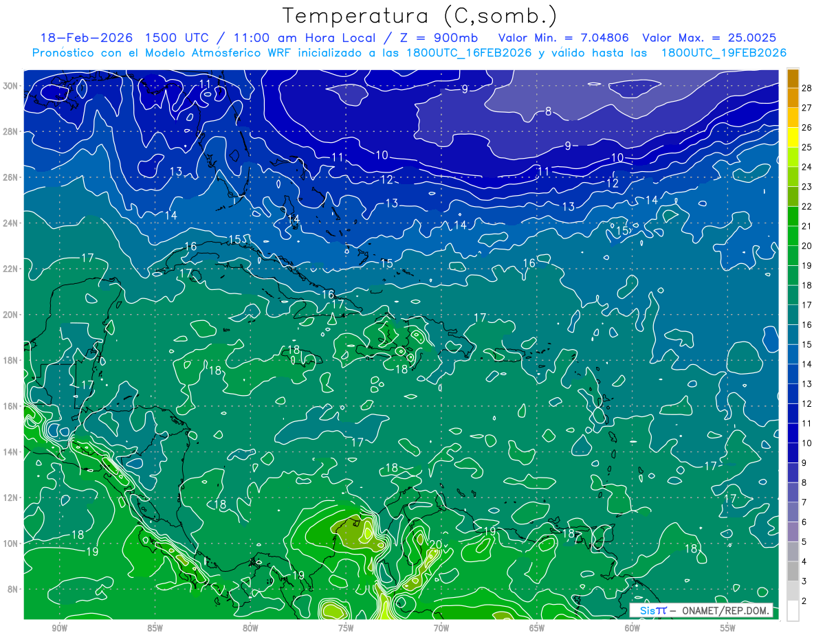
Task: Click the "25" label on the color bar
Action: (807, 147)
